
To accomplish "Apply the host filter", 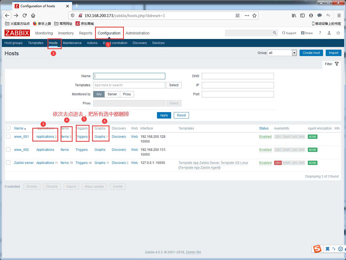I will pyautogui.click(x=164, y=115).
